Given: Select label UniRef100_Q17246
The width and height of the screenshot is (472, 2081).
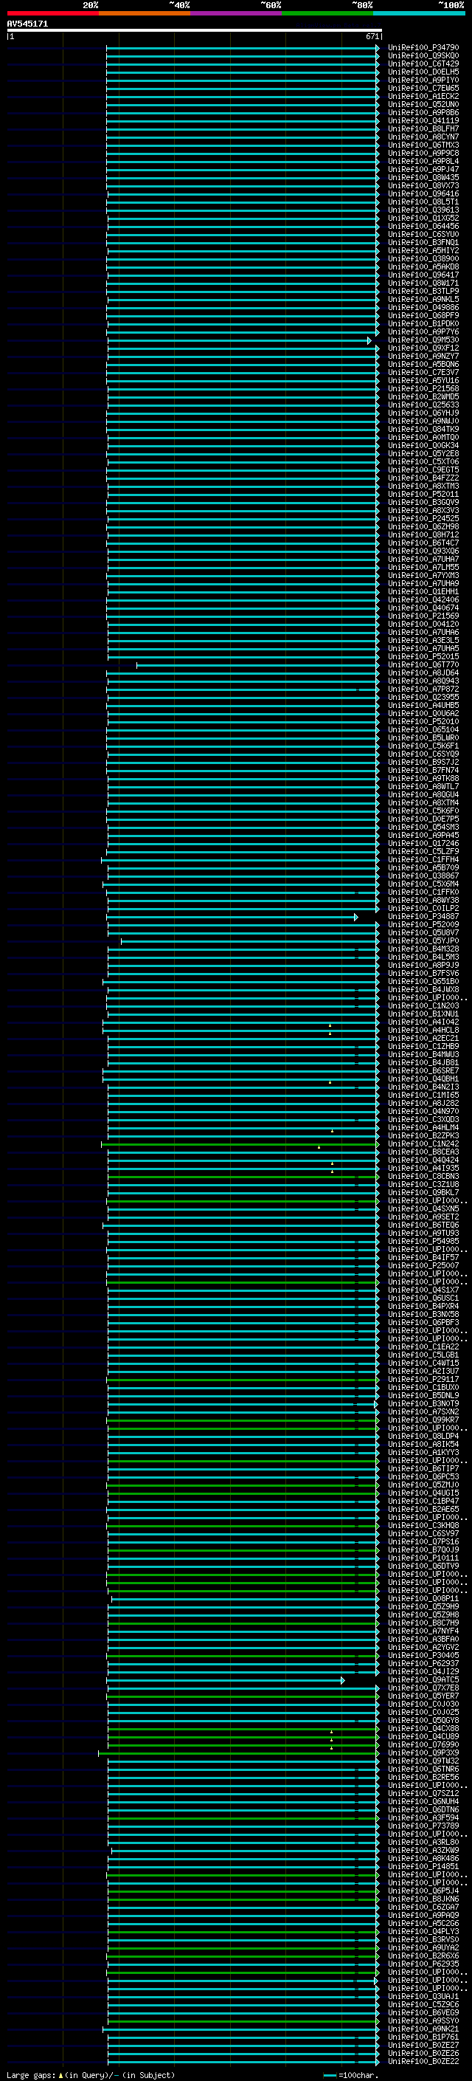Looking at the screenshot, I should point(423,842).
